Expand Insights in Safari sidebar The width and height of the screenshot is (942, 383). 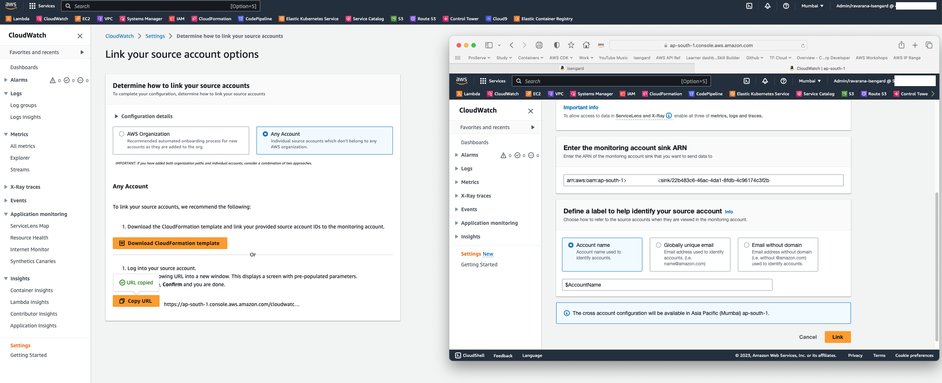[457, 237]
